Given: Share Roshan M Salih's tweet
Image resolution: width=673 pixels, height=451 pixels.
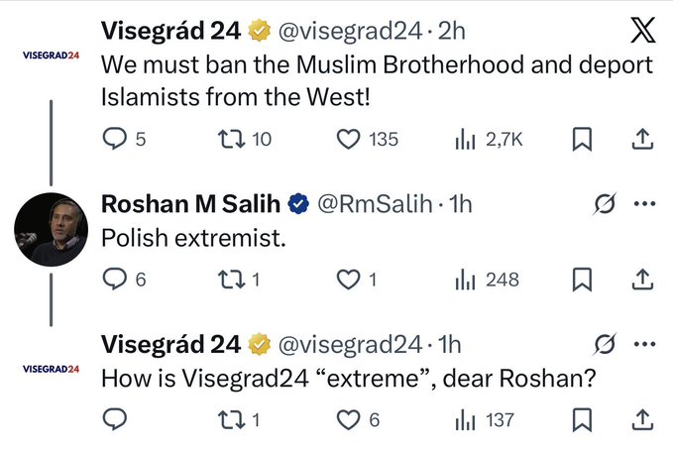Looking at the screenshot, I should (x=641, y=280).
